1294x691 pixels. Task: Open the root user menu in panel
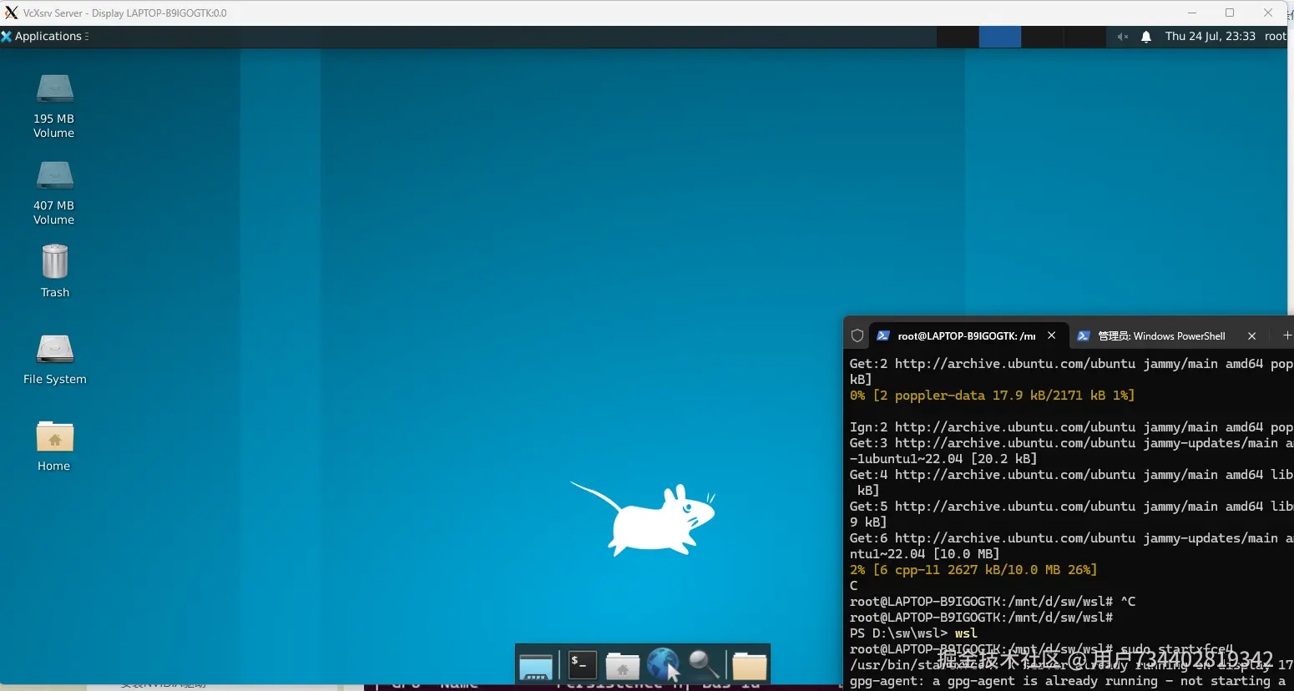[x=1276, y=36]
